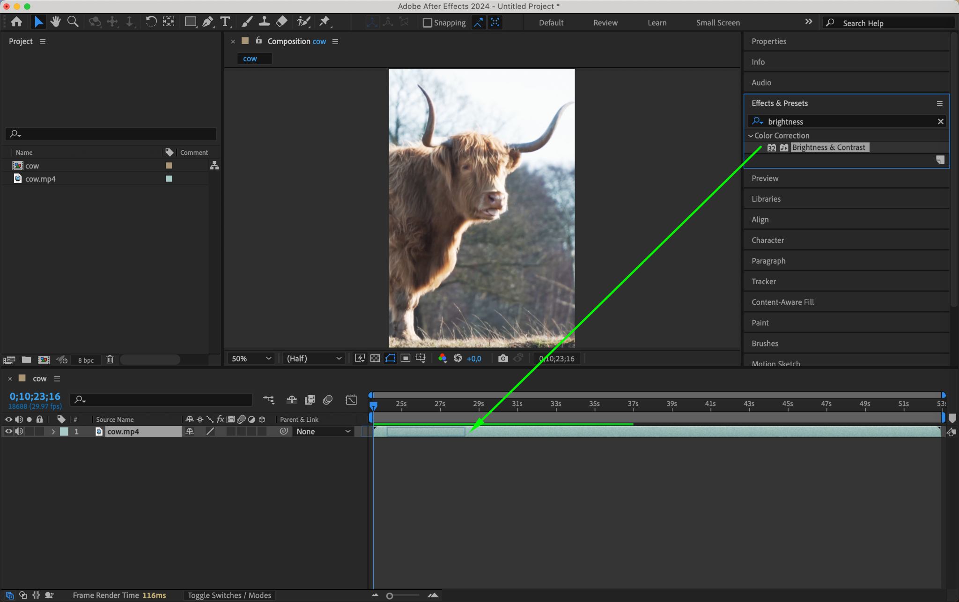Screen dimensions: 959x602
Task: Click Toggle Switches / Modes button
Action: click(229, 595)
